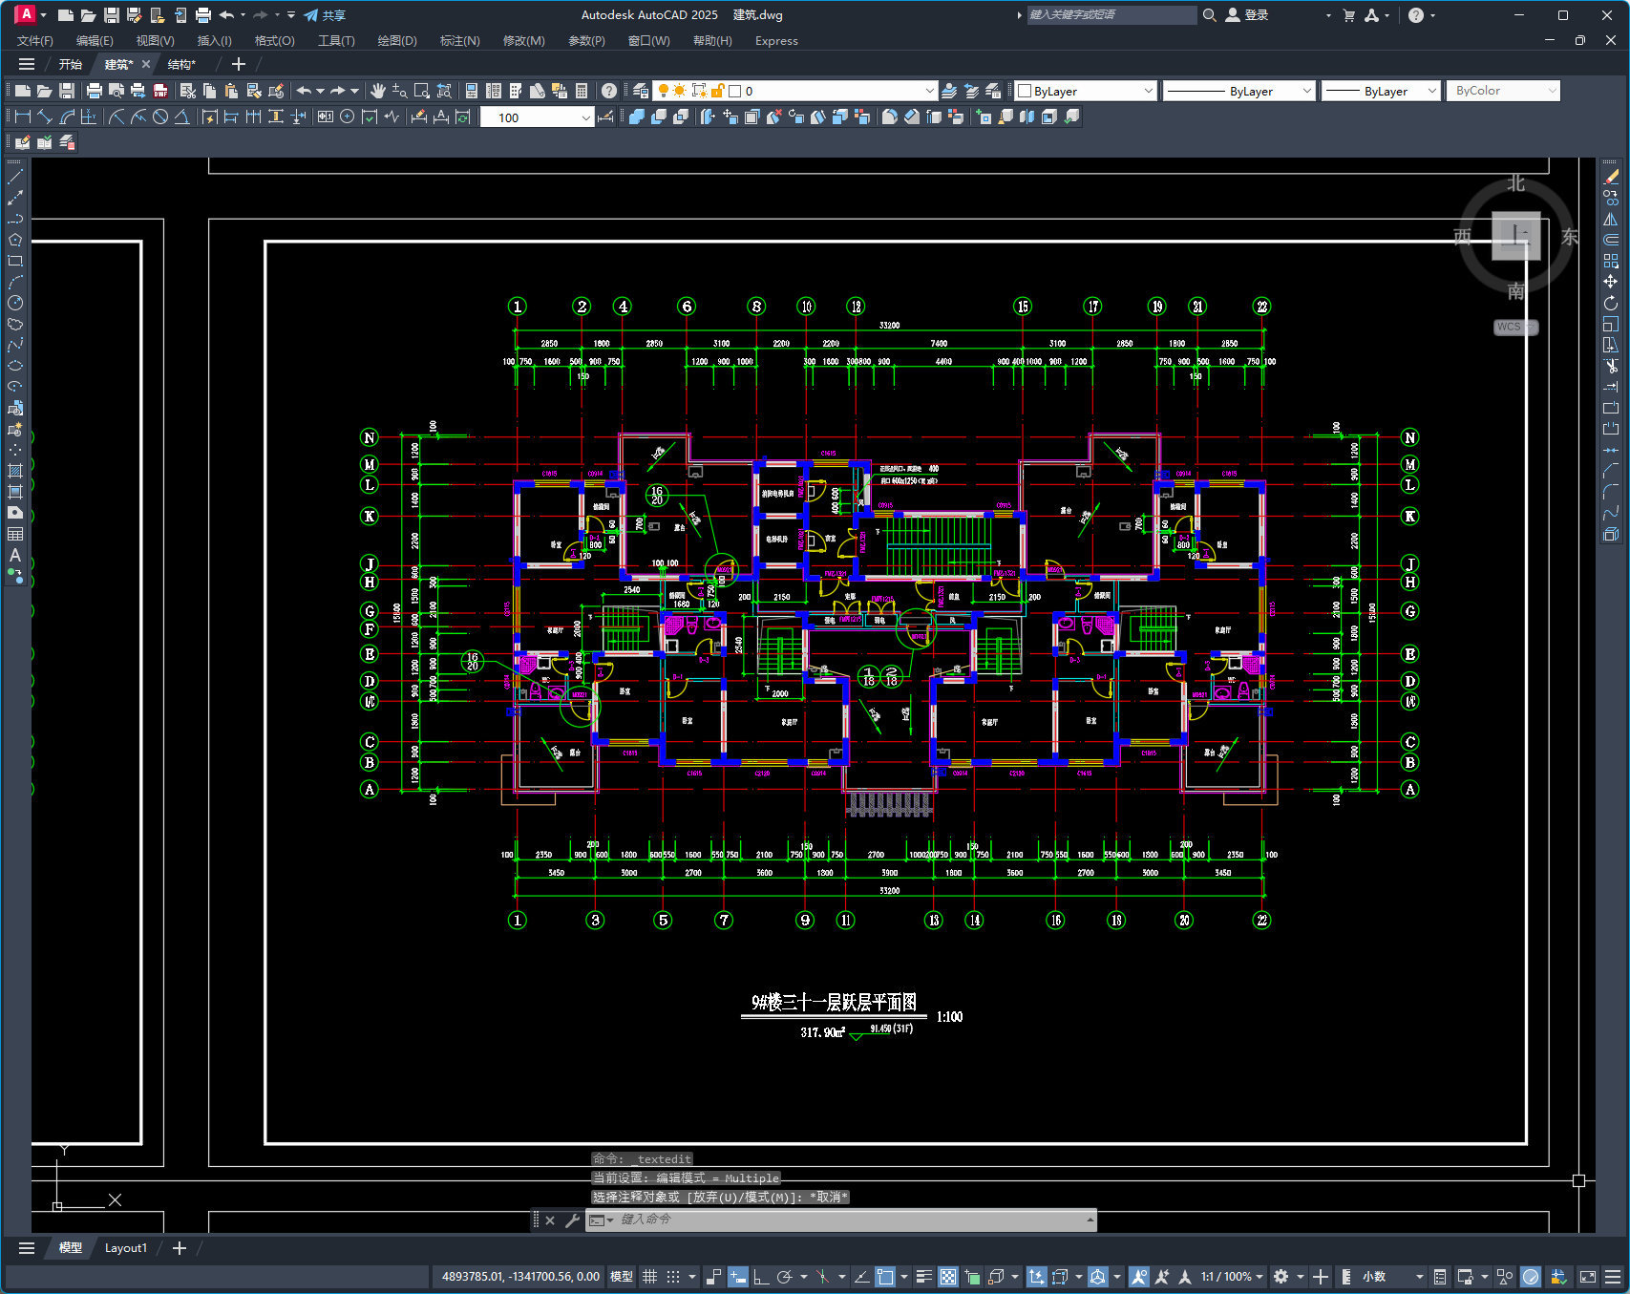Click the keyword search field
The width and height of the screenshot is (1630, 1294).
[x=1111, y=15]
